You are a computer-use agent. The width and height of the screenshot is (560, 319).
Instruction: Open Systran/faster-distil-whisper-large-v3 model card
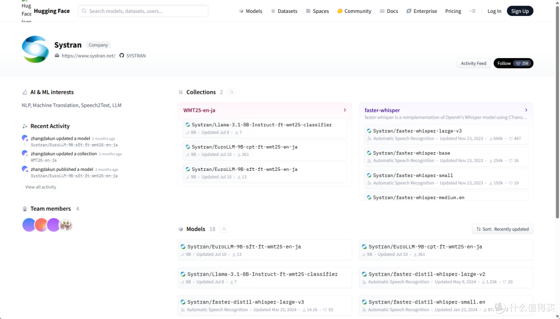(x=264, y=306)
